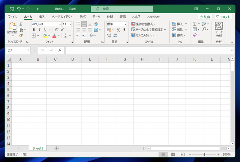240x162 pixels.
Task: Toggle wrap text in cell
Action: pyautogui.click(x=96, y=24)
